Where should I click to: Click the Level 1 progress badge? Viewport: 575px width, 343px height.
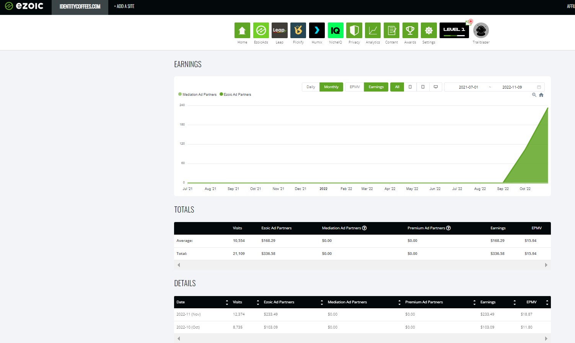[x=454, y=31]
